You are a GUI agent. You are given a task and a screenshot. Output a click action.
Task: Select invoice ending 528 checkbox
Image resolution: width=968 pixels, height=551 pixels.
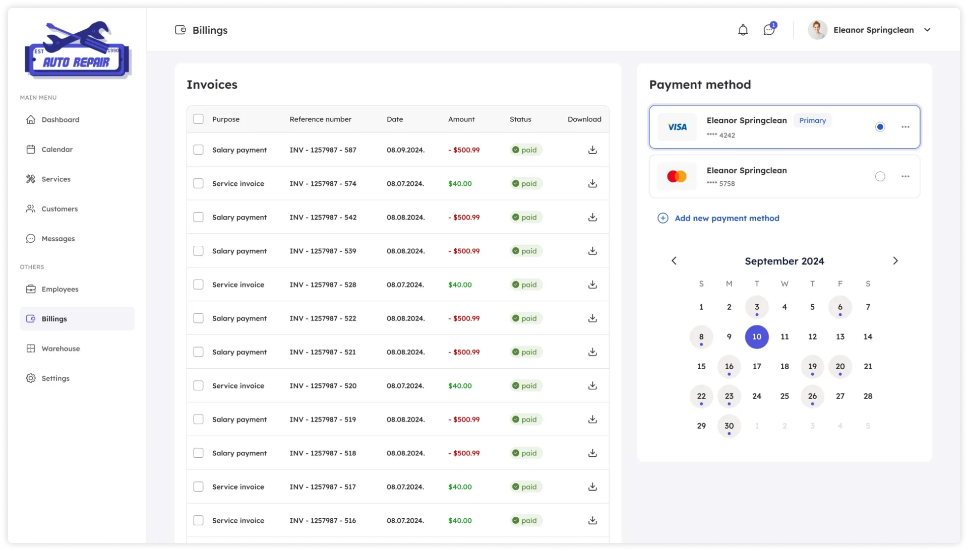click(198, 285)
